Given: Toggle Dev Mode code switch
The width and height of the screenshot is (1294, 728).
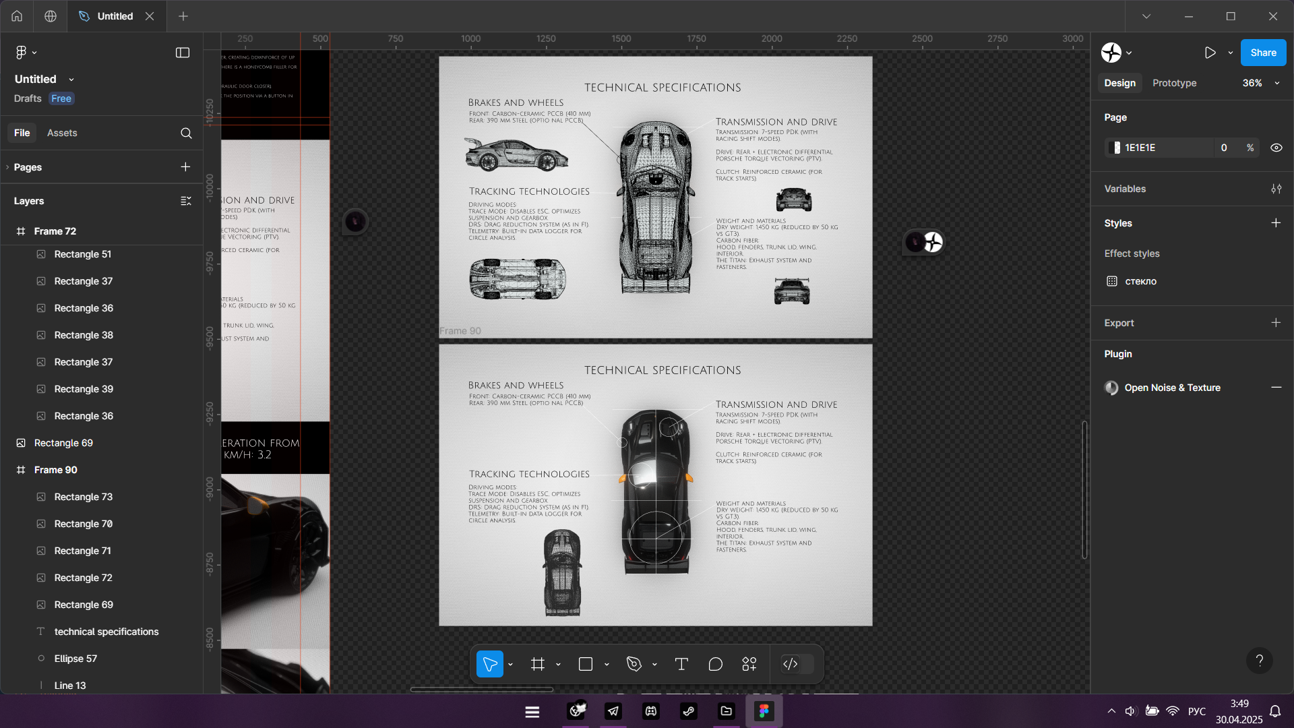Looking at the screenshot, I should coord(797,665).
